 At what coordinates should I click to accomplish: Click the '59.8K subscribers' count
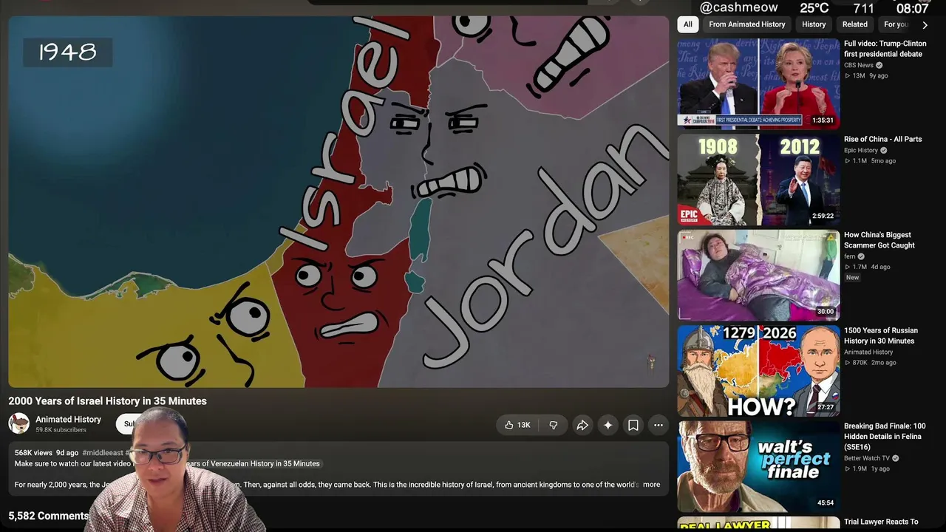pos(61,430)
